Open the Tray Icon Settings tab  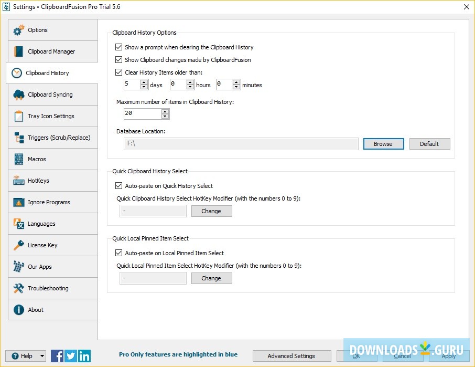[x=53, y=116]
